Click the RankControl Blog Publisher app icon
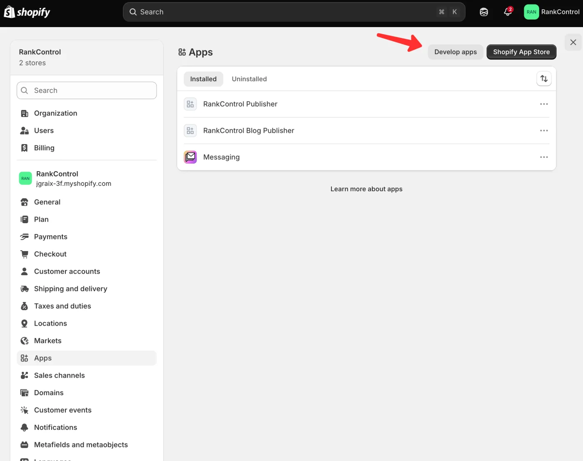The image size is (583, 461). [x=190, y=131]
